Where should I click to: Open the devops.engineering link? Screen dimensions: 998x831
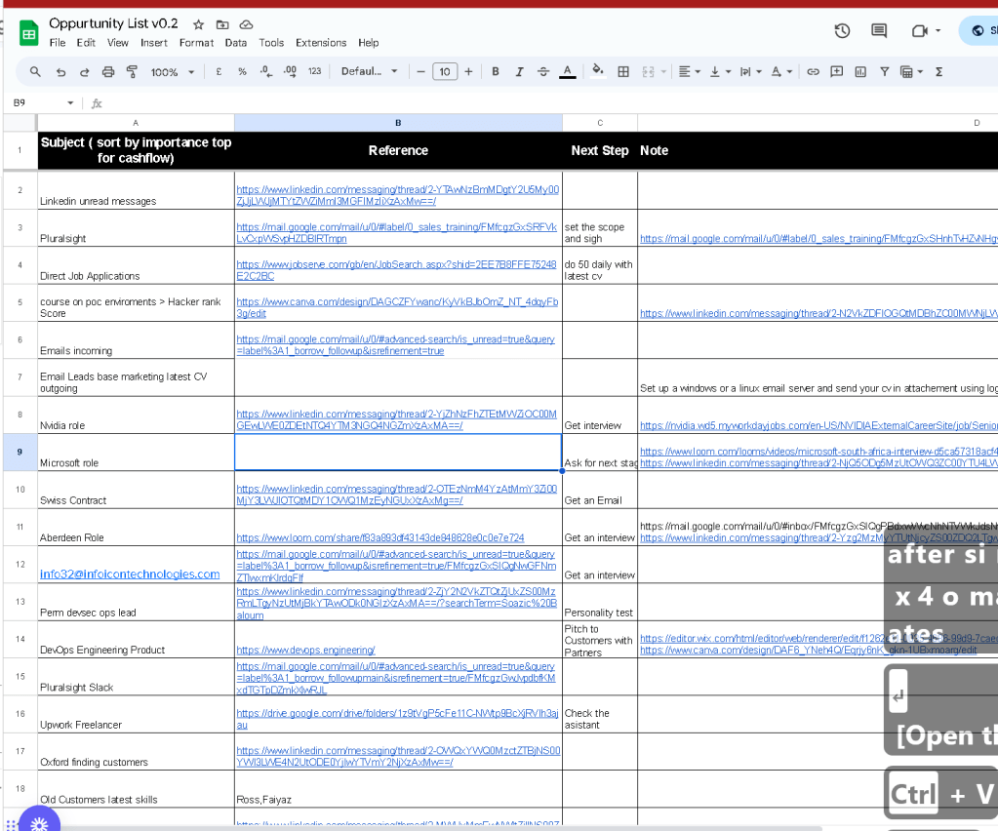click(x=305, y=650)
